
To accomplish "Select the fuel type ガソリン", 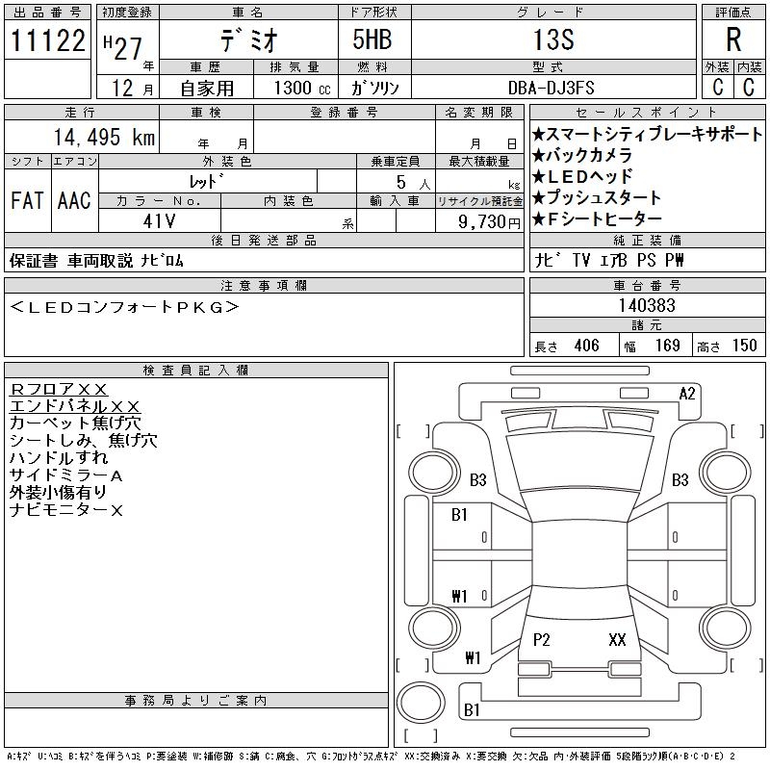I will point(374,88).
